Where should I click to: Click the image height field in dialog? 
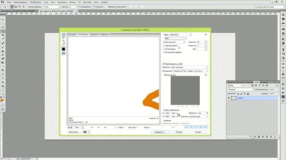tap(168, 116)
